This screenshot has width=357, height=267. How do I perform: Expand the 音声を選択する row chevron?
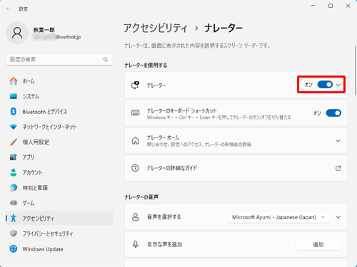(x=338, y=217)
